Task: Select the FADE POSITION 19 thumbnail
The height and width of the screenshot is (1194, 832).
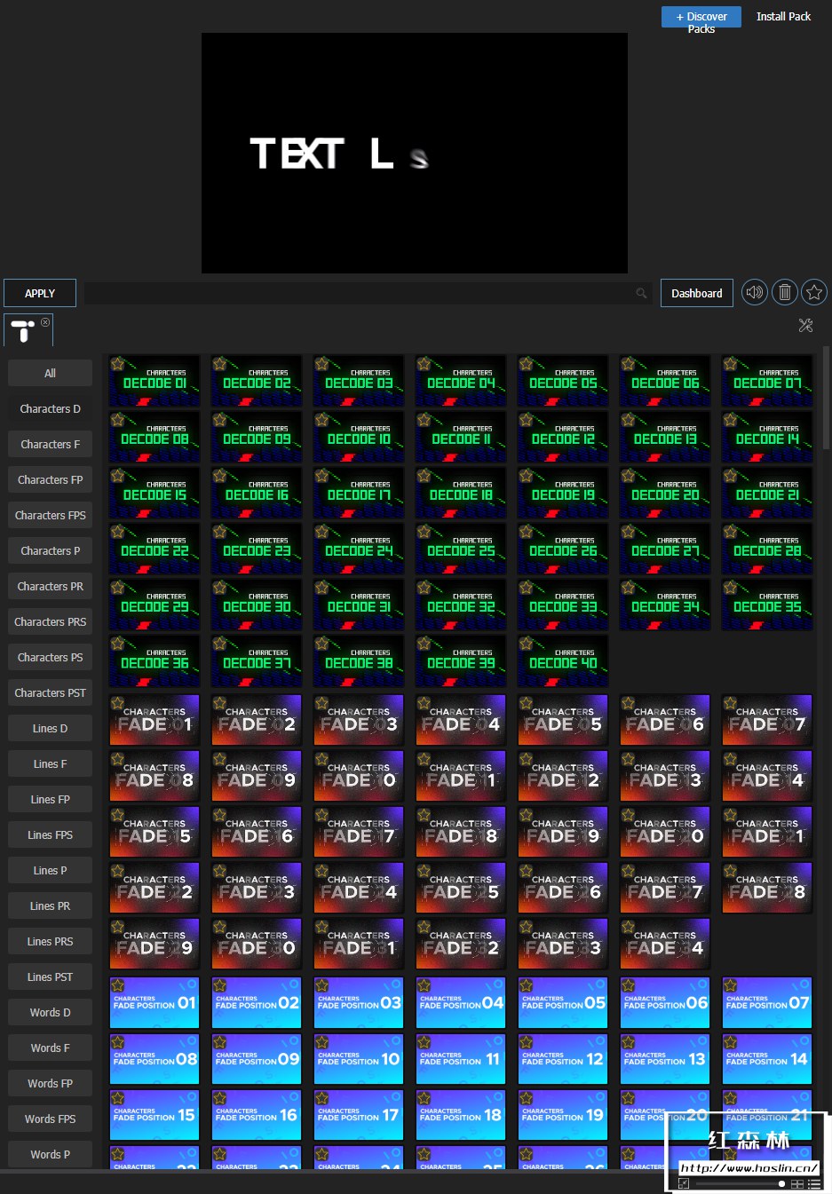Action: coord(563,1114)
